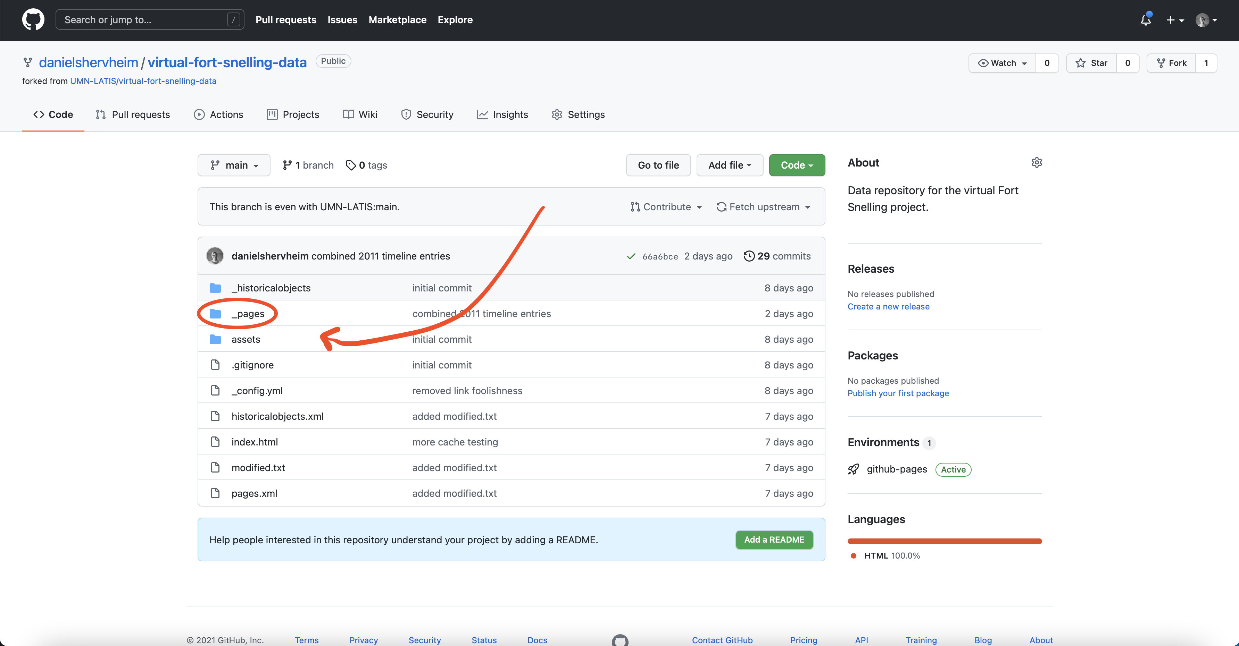
Task: Expand the green Code dropdown
Action: click(x=797, y=165)
